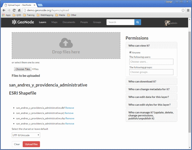Click the GeoNode logo
The image size is (192, 150).
23,22
